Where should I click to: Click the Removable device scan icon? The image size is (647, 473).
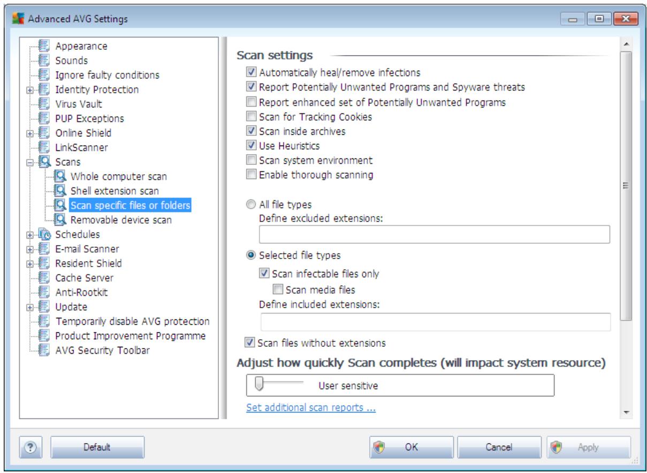tap(61, 219)
